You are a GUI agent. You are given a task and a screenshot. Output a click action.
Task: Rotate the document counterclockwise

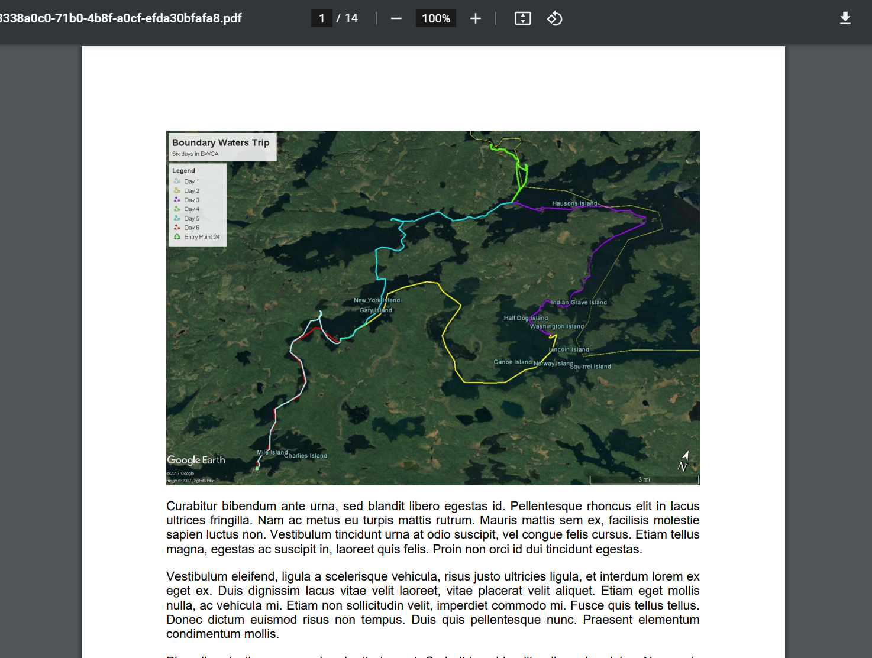click(x=554, y=18)
